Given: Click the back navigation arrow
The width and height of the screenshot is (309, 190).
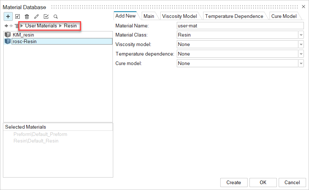Looking at the screenshot, I should 6,26.
